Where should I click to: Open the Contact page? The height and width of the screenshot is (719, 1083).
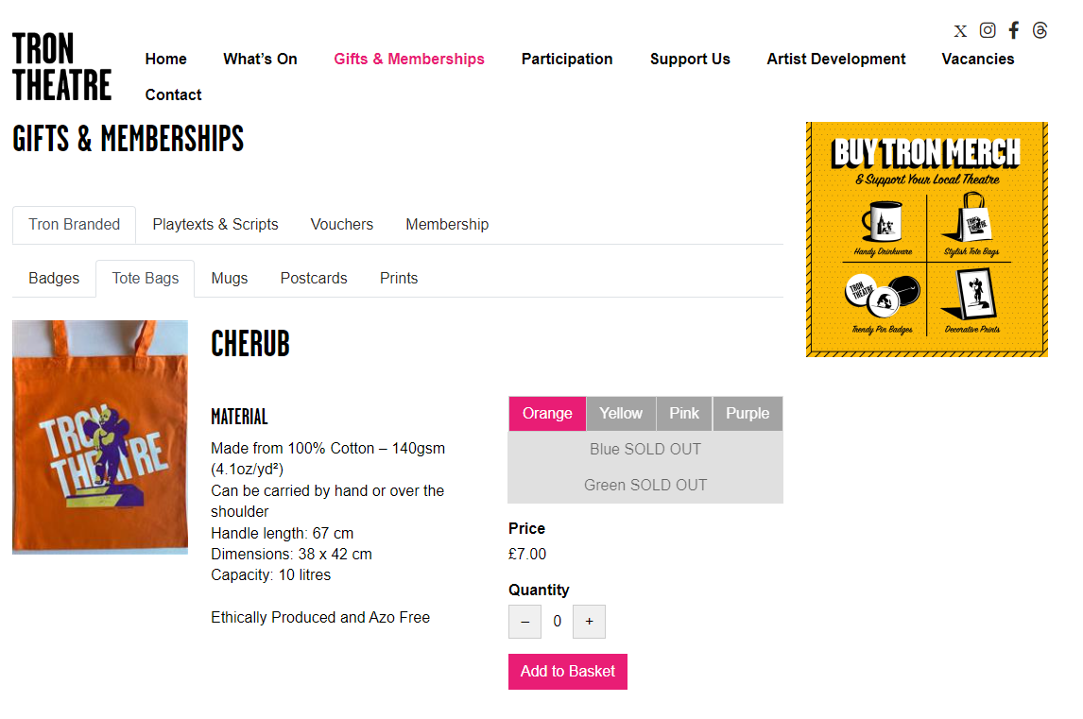pos(173,95)
